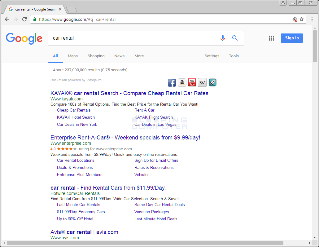Reload the page with refresh icon
Viewport: 319px width, 247px height.
pyautogui.click(x=24, y=19)
